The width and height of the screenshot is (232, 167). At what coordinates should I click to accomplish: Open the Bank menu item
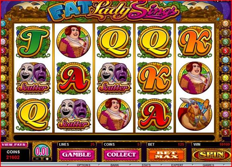114,165
